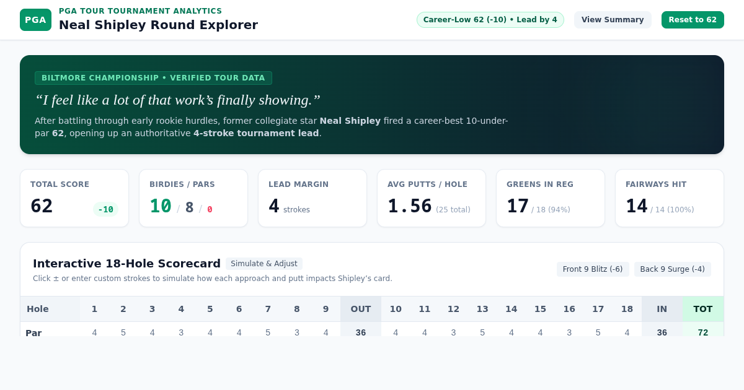Click the Par total 72 cell
This screenshot has width=744, height=390.
(x=703, y=332)
